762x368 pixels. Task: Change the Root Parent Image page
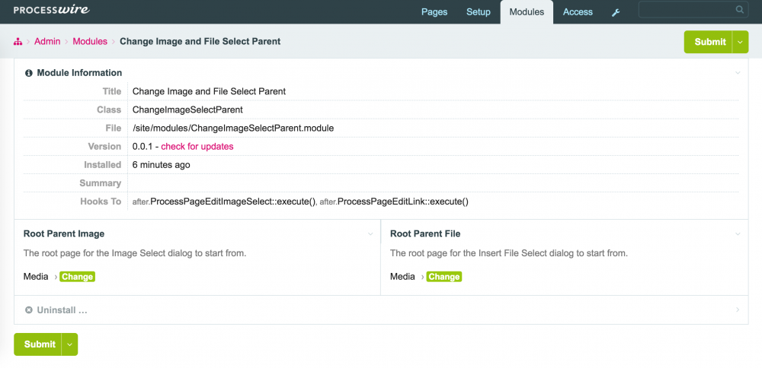[77, 277]
